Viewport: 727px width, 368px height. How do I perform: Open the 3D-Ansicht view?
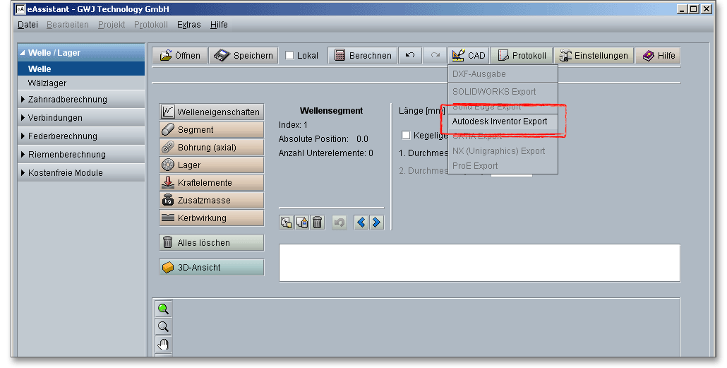212,268
